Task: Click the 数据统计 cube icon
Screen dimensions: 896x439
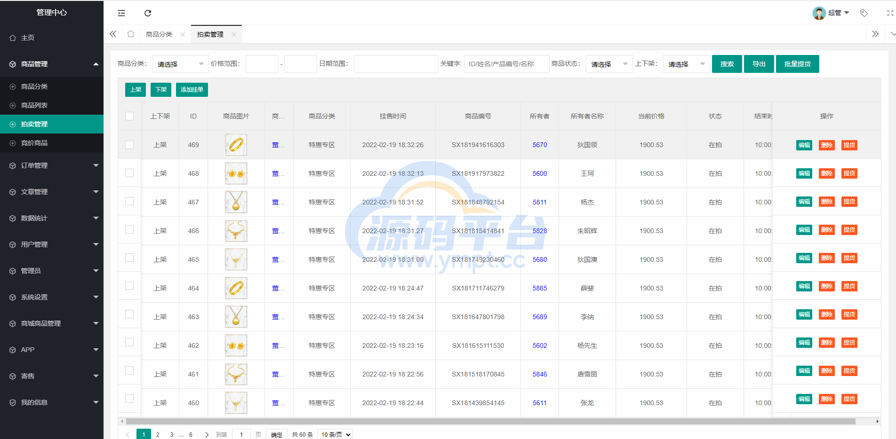Action: 13,218
